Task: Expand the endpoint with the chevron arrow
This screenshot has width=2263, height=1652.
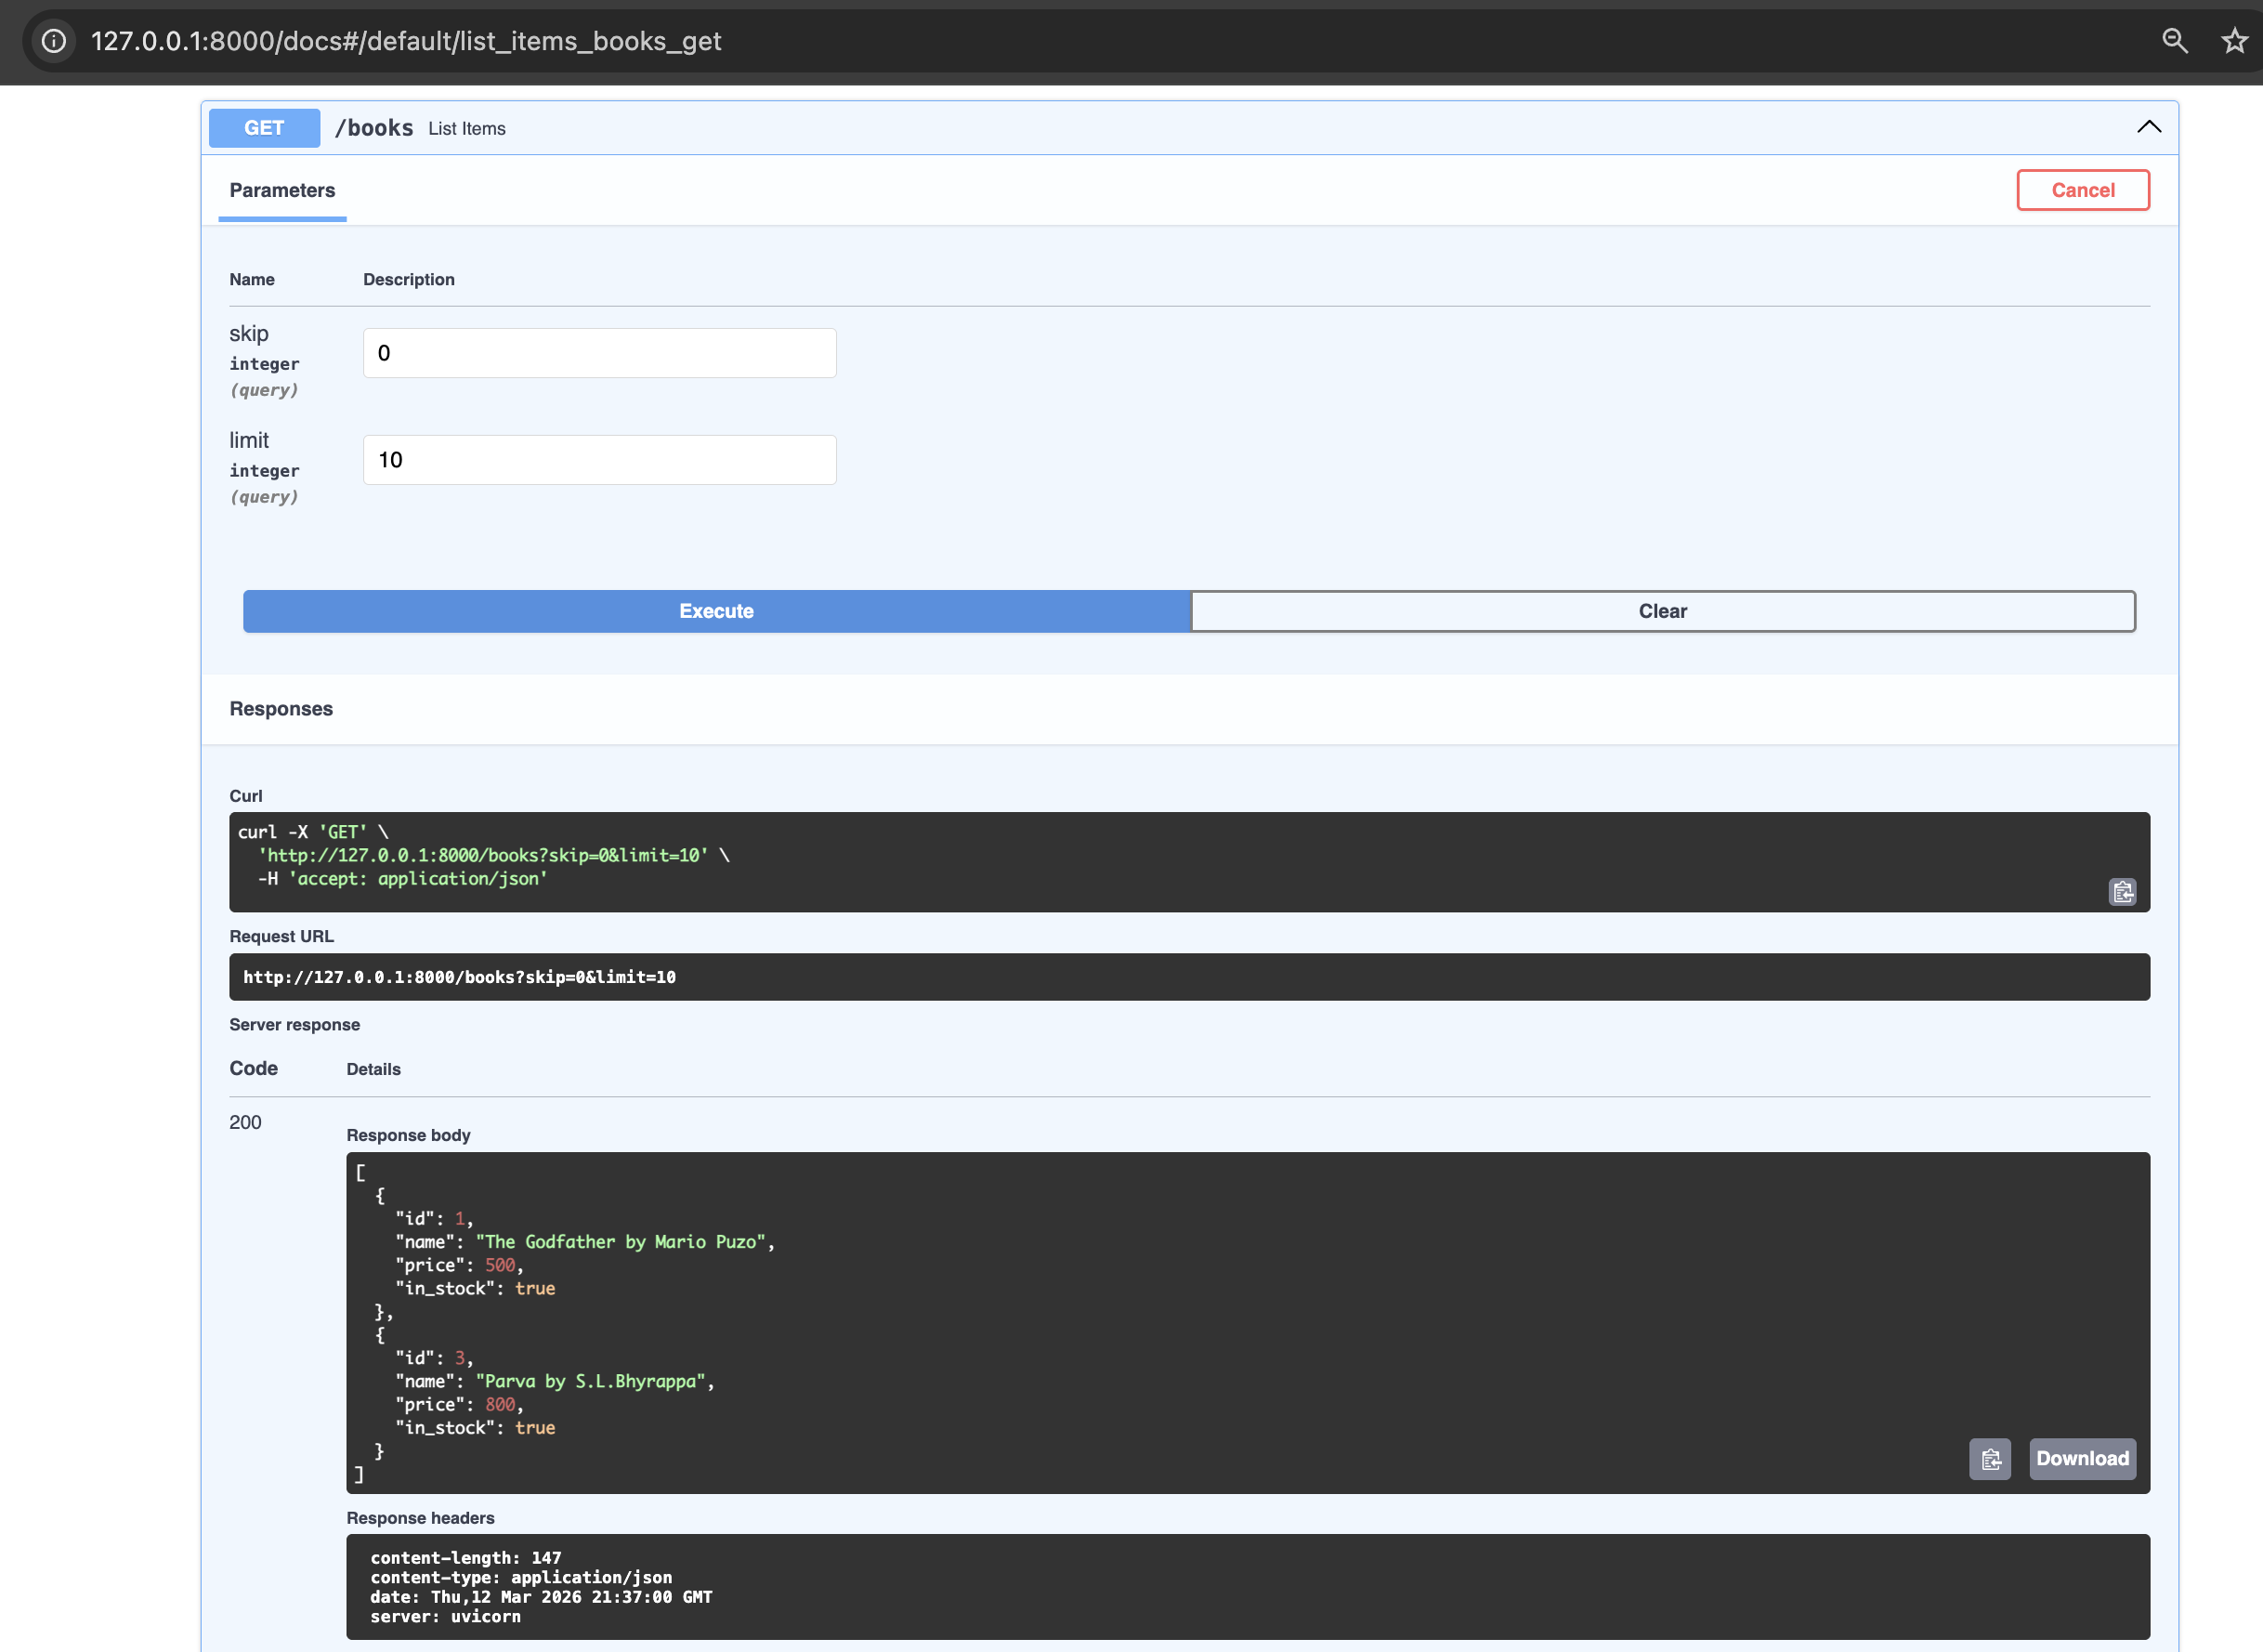Action: coord(2147,127)
